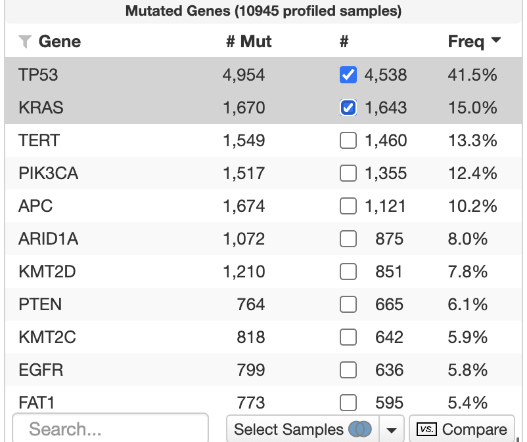
Task: Click the APC gene name
Action: [34, 206]
